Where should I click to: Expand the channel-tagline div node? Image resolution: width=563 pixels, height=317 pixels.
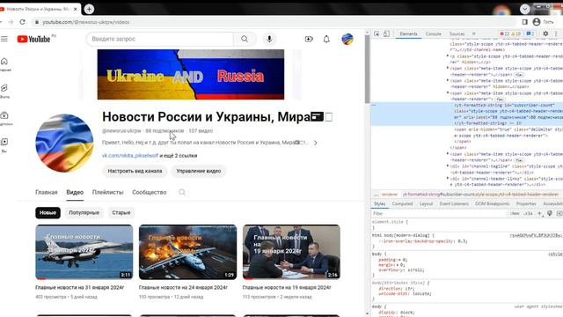448,166
